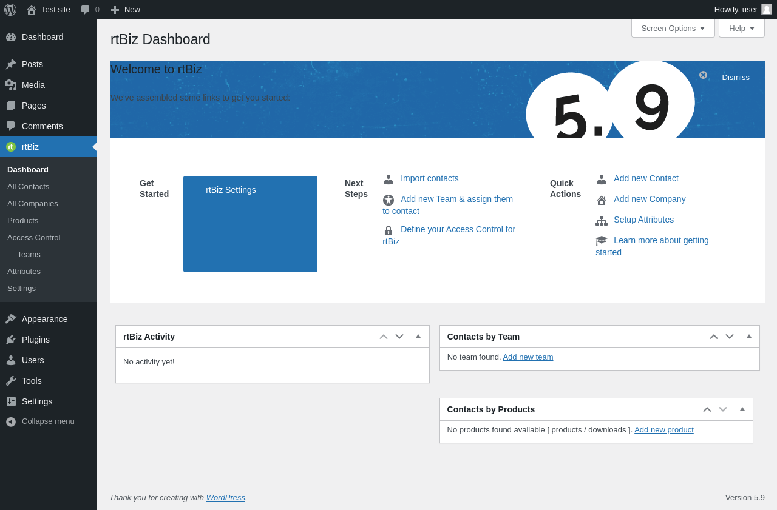
Task: Click the Setup Attributes link
Action: pyautogui.click(x=643, y=220)
